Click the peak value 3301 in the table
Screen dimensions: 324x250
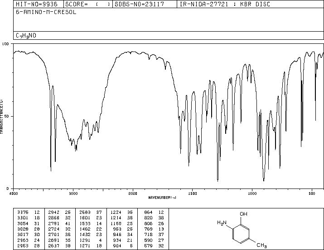click(x=23, y=218)
